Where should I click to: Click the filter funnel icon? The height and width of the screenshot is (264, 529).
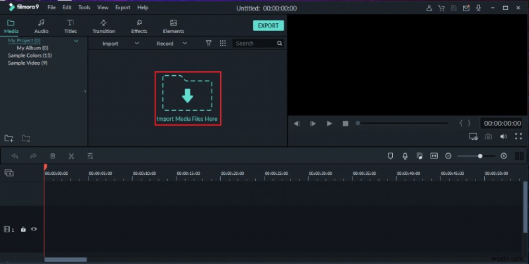pyautogui.click(x=209, y=43)
